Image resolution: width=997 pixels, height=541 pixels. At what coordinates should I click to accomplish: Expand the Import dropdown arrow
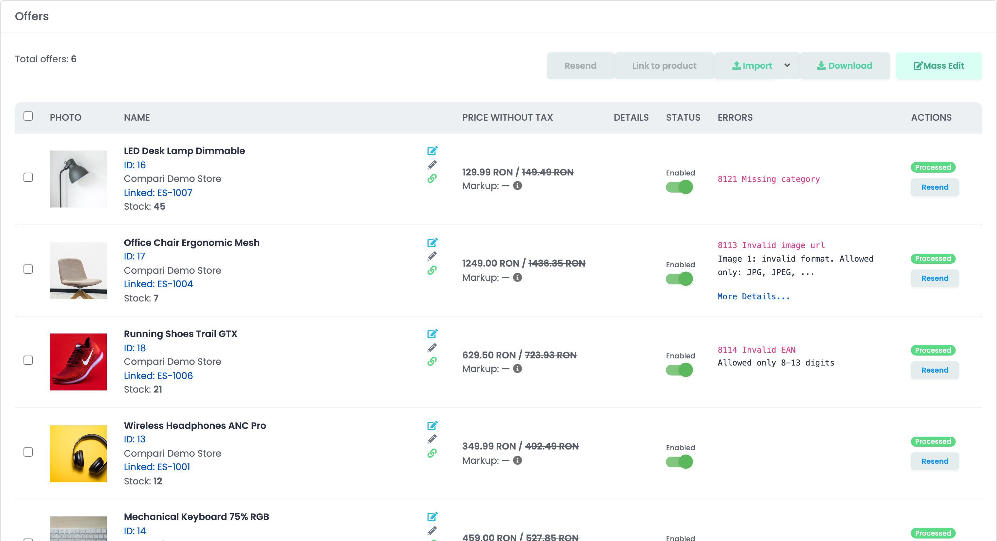point(787,66)
